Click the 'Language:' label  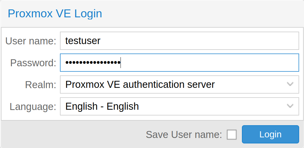pos(33,107)
